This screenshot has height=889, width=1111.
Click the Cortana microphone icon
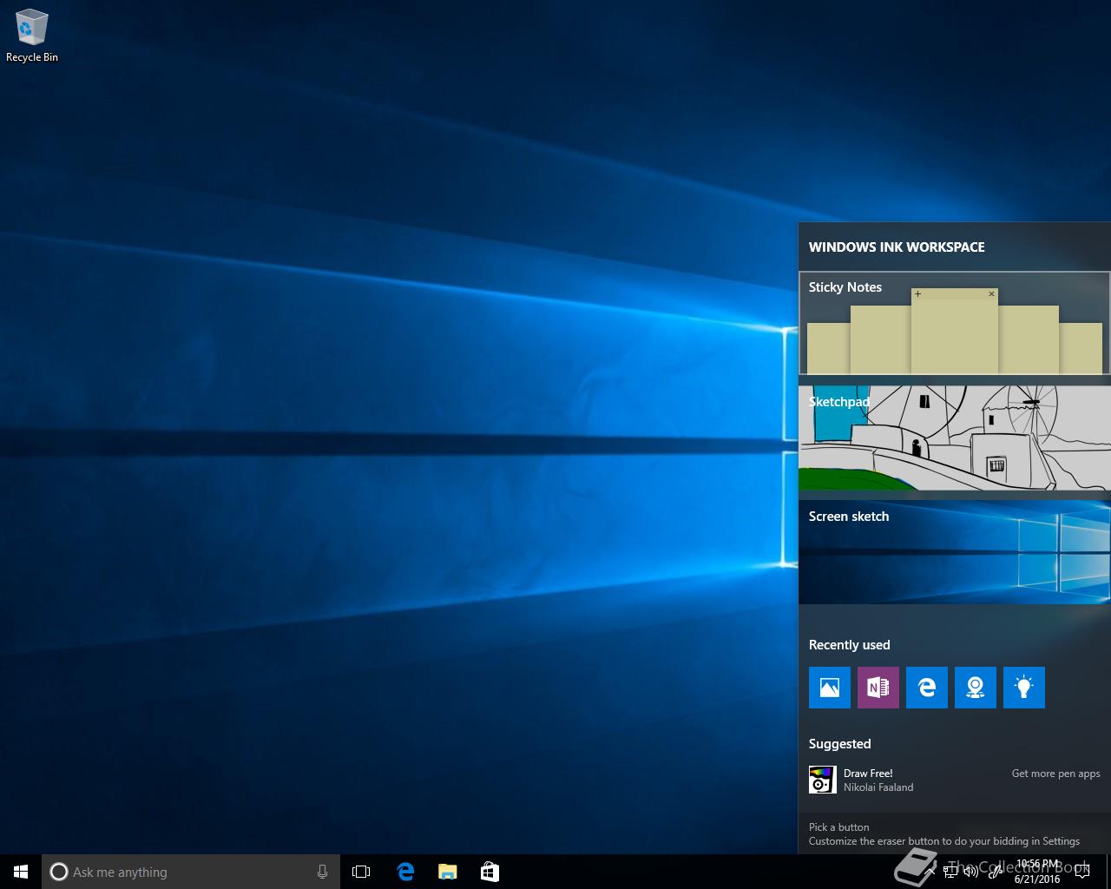[322, 872]
